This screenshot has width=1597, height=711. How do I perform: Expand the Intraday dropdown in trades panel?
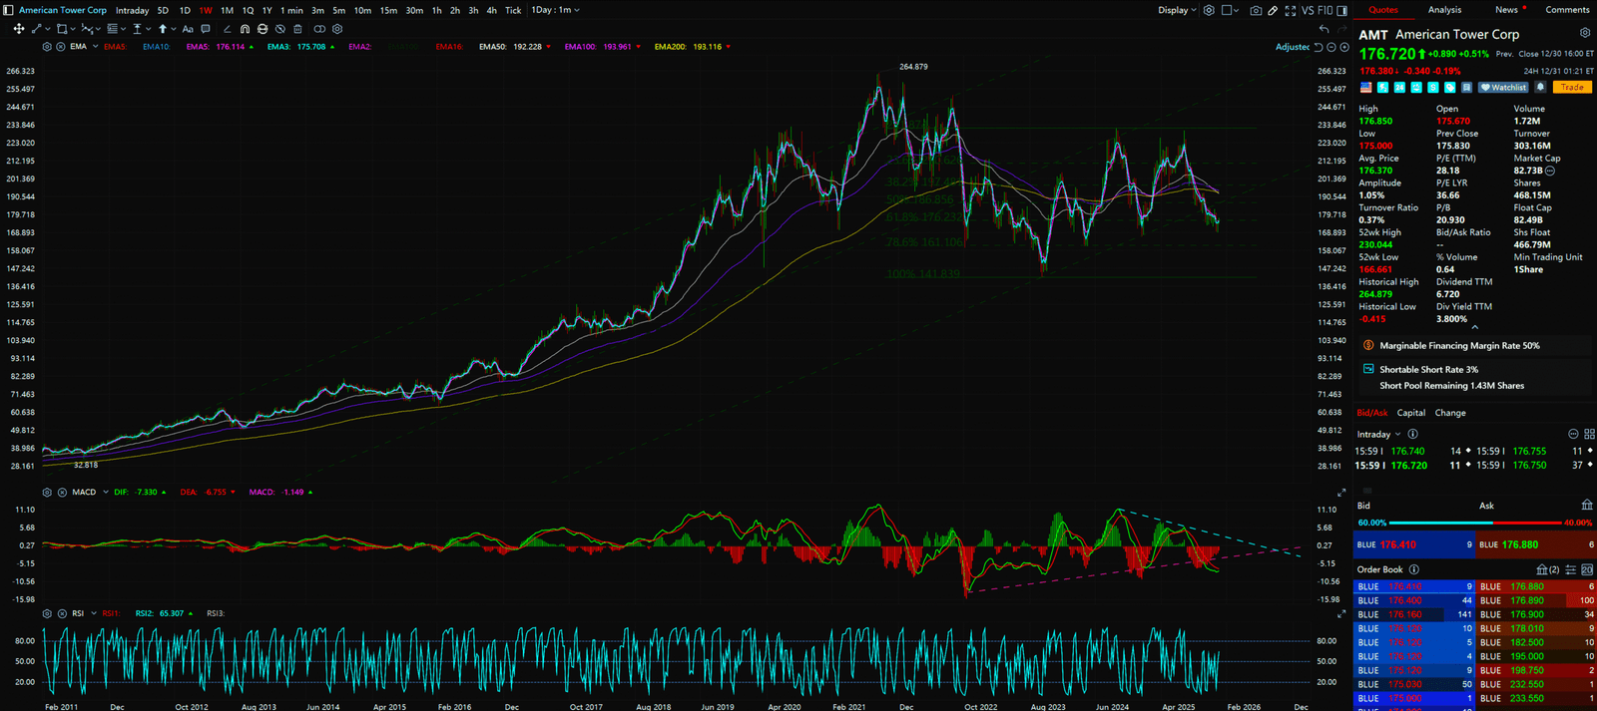(1378, 434)
